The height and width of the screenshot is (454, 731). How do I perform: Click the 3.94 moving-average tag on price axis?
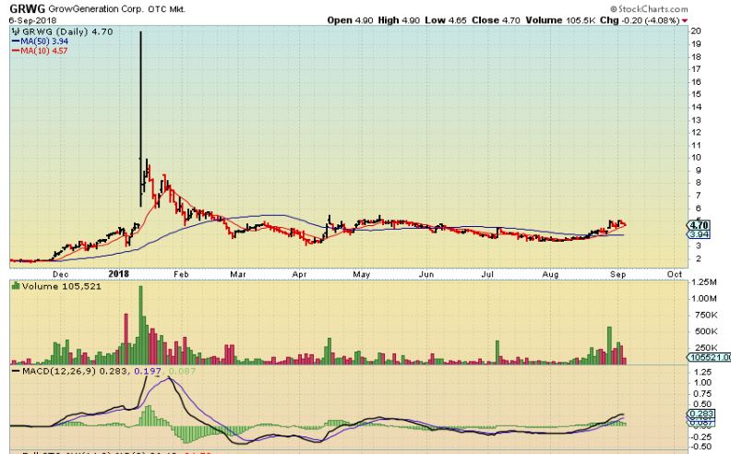point(699,234)
